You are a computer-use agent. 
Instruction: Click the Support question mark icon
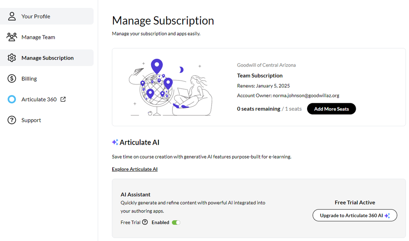(12, 120)
